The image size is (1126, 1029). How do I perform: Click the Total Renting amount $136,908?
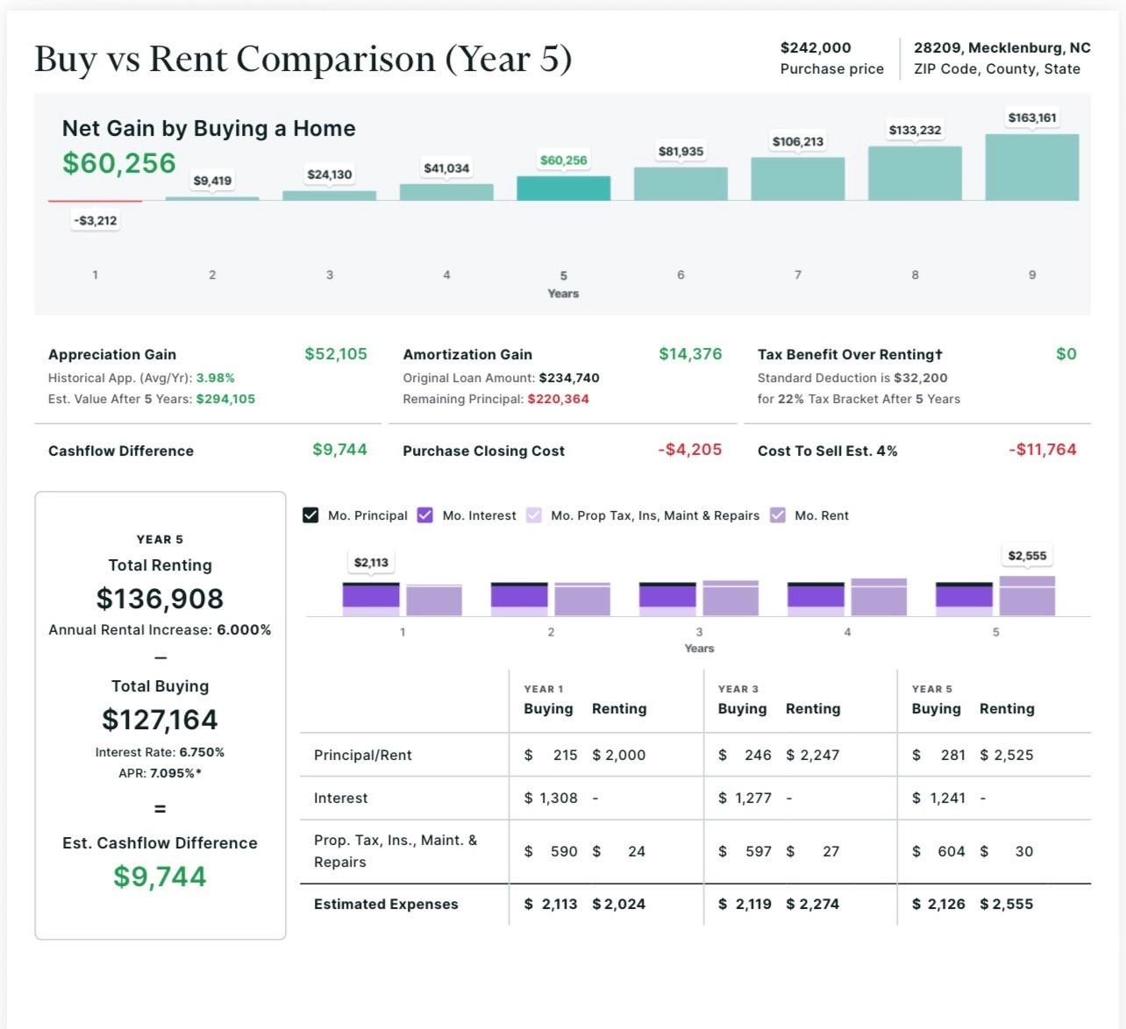[160, 599]
